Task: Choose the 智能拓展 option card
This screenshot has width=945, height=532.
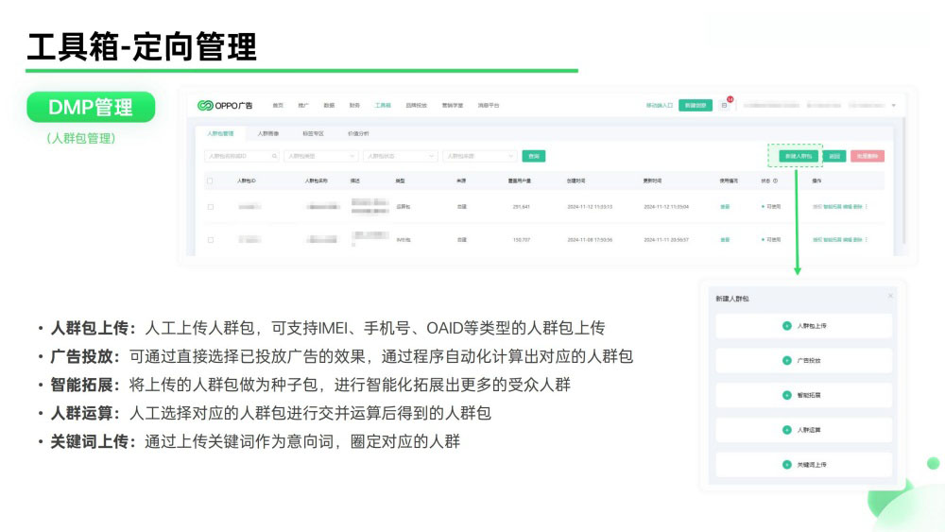Action: click(x=803, y=395)
